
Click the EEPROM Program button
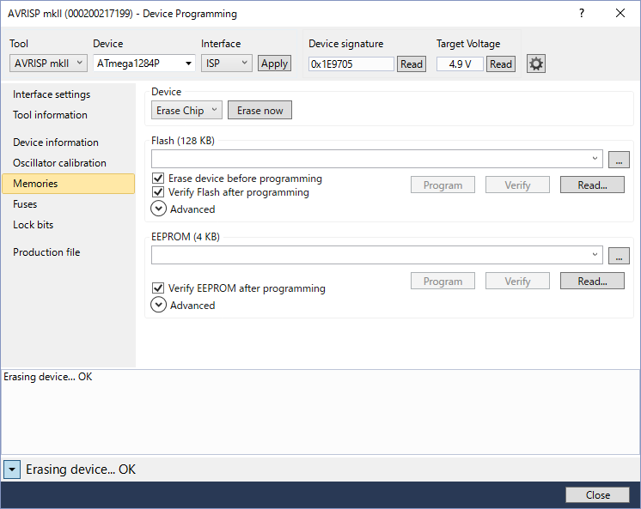point(443,281)
